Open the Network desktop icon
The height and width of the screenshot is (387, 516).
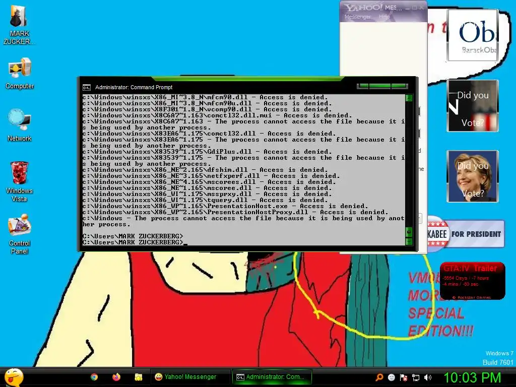(20, 125)
